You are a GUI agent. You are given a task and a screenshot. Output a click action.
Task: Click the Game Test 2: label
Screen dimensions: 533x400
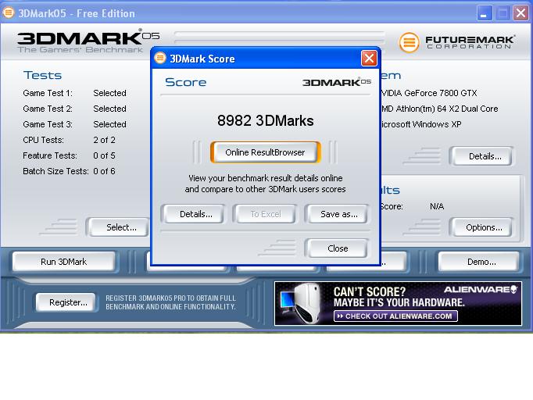tap(48, 109)
